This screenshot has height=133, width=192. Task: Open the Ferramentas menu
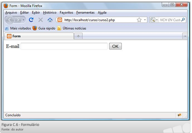85,12
